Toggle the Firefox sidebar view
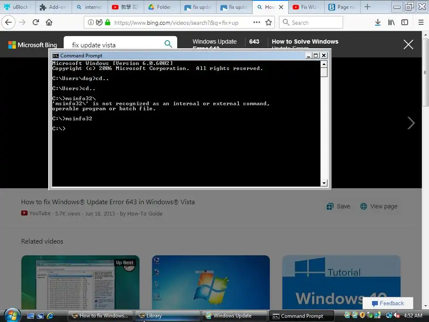The height and width of the screenshot is (322, 429). coord(405,23)
